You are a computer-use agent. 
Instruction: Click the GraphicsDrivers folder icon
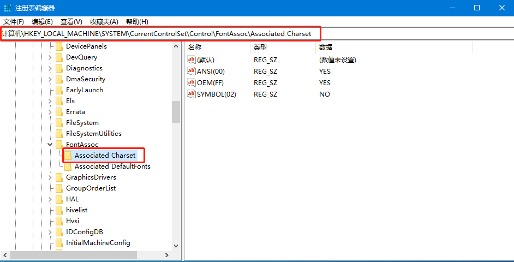(x=59, y=177)
